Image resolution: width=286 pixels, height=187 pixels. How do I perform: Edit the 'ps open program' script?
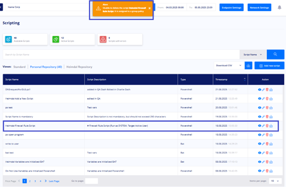click(x=263, y=135)
